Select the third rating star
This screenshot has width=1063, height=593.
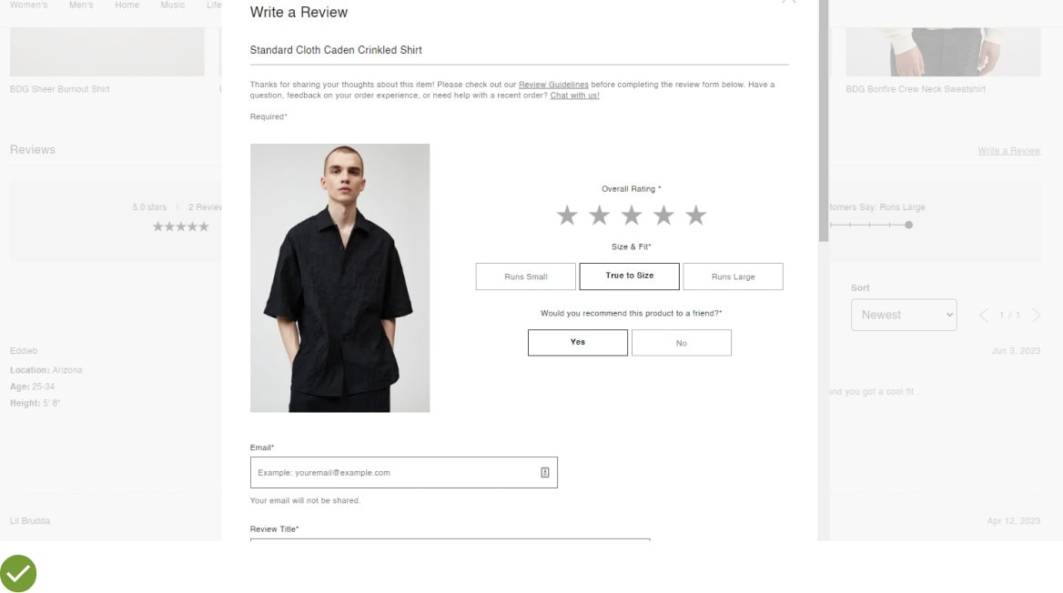coord(632,216)
